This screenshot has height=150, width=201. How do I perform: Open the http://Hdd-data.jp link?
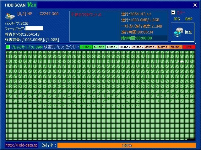(21, 145)
